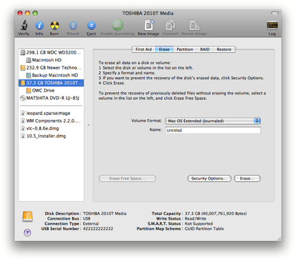Switch to the RAID tab

click(205, 50)
